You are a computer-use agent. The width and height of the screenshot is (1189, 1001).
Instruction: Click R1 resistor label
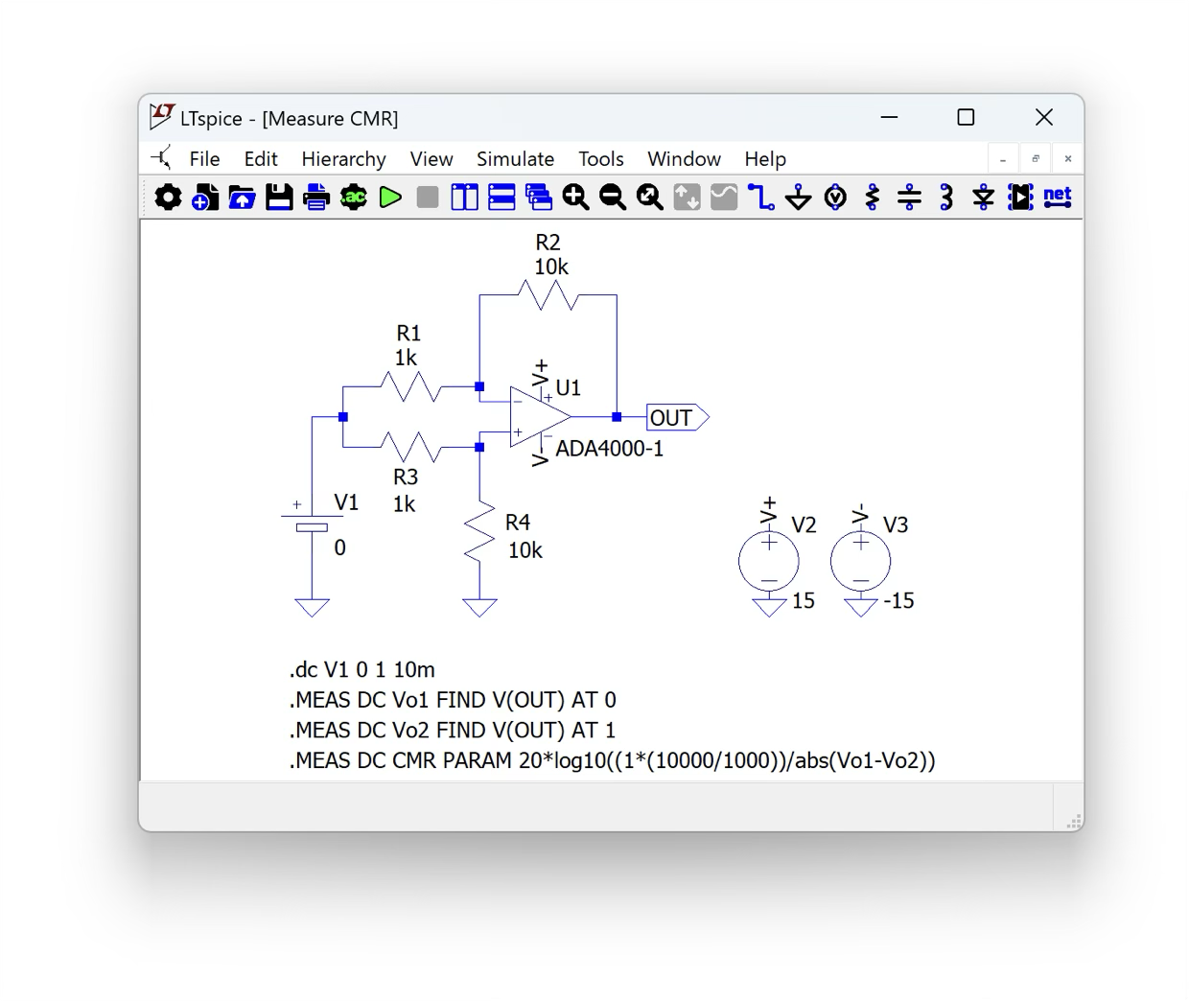coord(408,334)
